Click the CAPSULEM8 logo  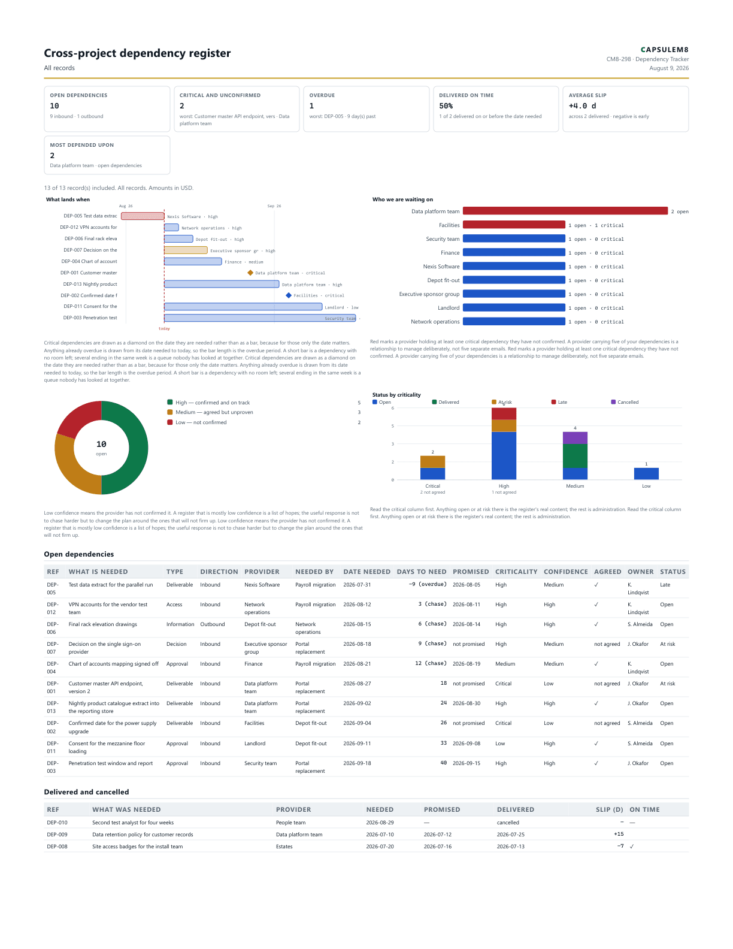tap(665, 50)
